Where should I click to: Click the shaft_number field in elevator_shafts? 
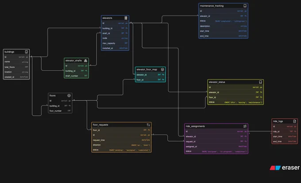(77, 76)
